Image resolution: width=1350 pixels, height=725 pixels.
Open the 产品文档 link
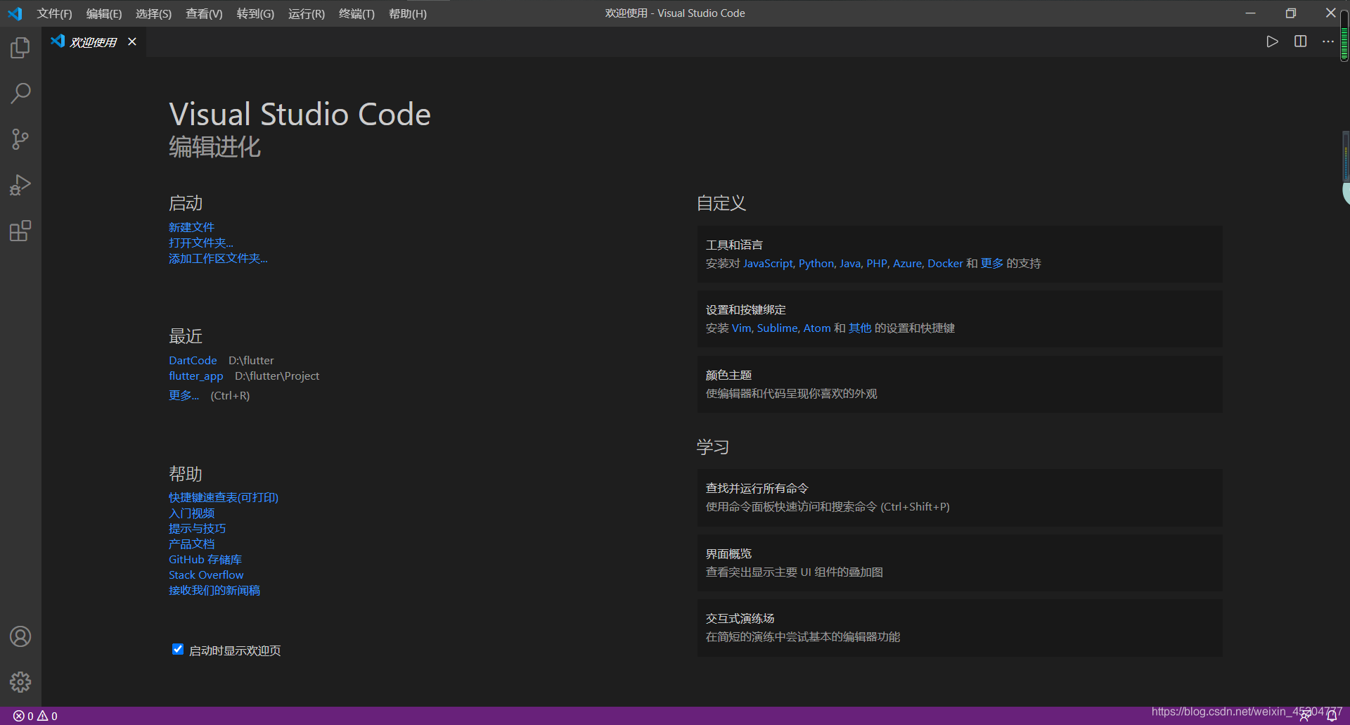tap(191, 544)
